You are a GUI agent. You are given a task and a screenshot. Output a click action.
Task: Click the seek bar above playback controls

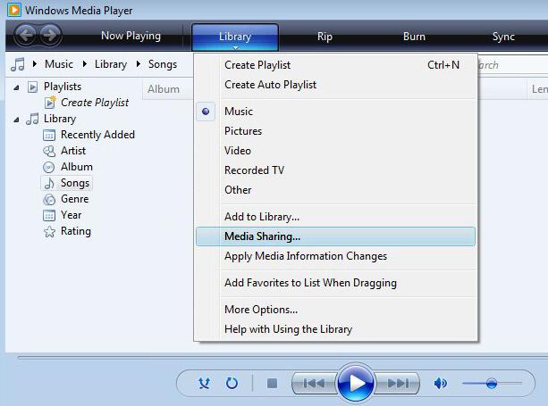[282, 357]
